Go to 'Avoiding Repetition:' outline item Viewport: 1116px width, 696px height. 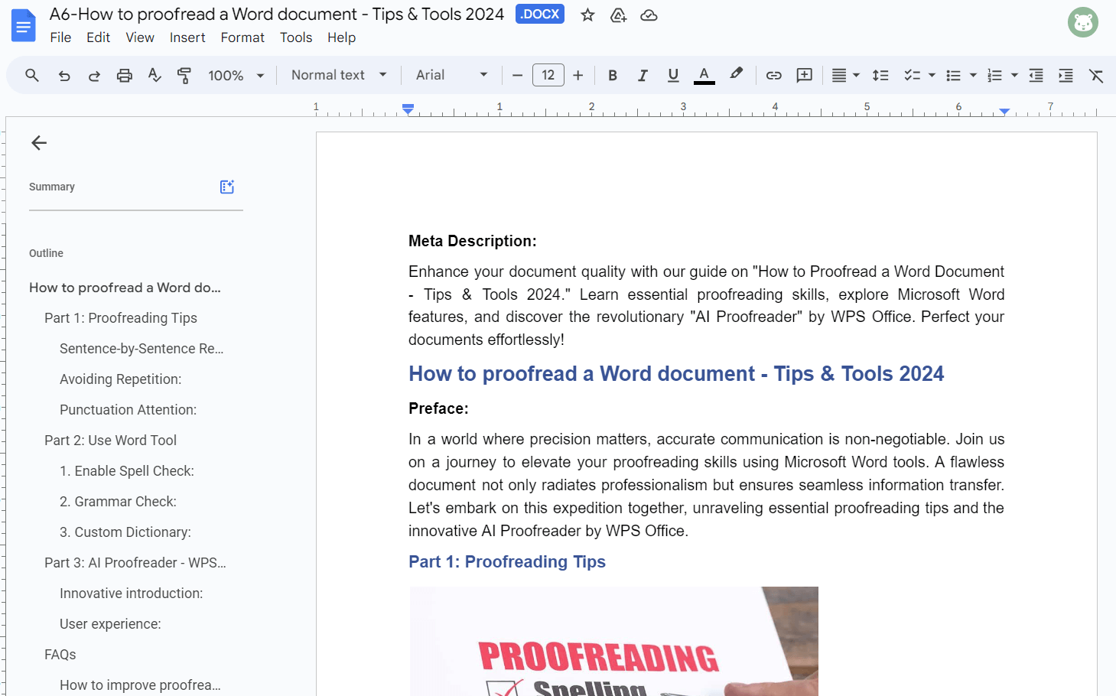click(x=121, y=379)
